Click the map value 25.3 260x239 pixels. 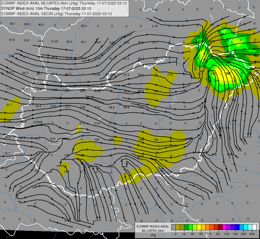69,42
